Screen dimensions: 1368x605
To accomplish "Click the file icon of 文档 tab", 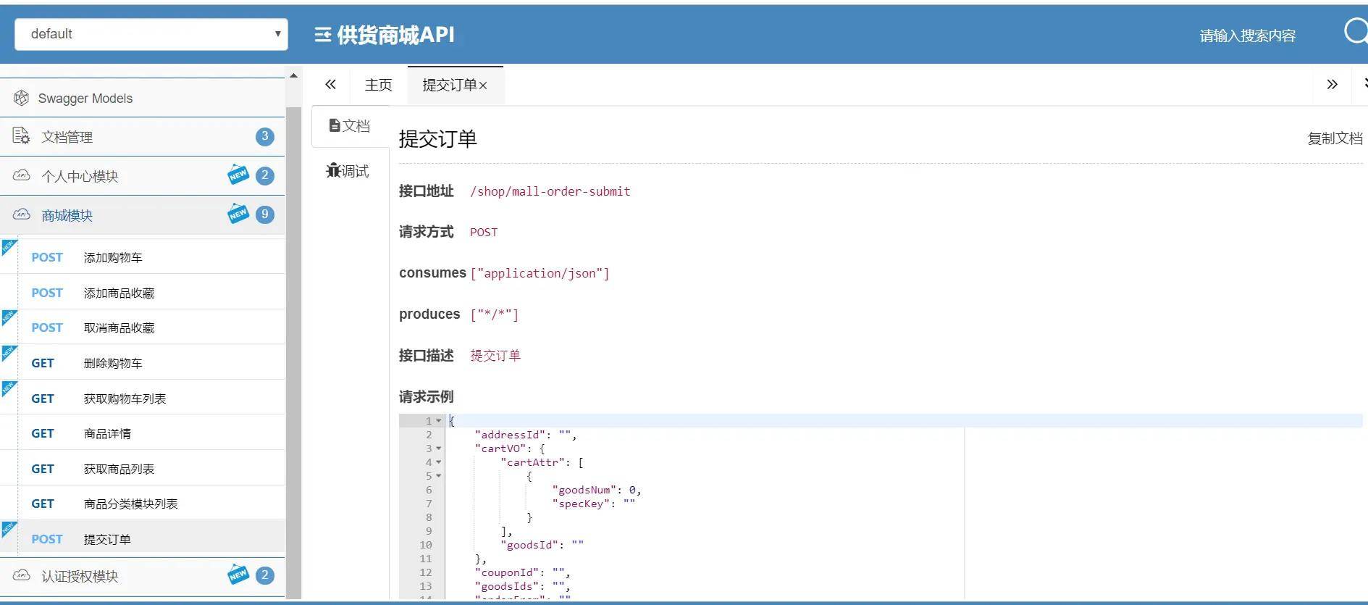I will coord(335,125).
